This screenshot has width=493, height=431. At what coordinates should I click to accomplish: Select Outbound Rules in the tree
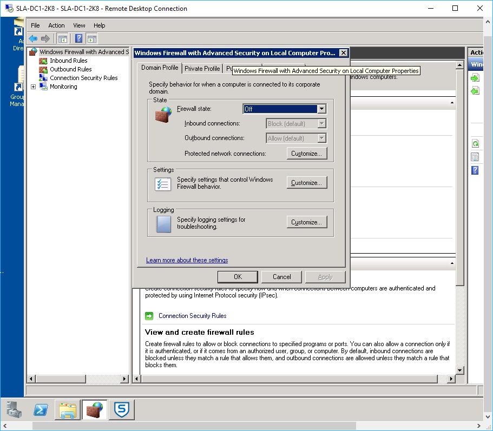[71, 69]
